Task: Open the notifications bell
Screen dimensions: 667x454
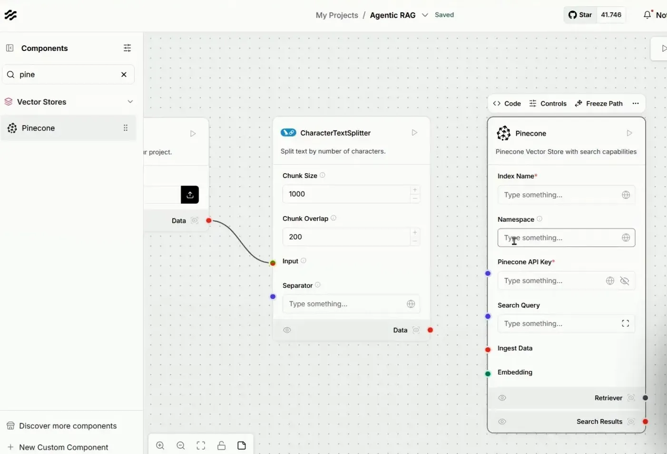Action: 647,15
